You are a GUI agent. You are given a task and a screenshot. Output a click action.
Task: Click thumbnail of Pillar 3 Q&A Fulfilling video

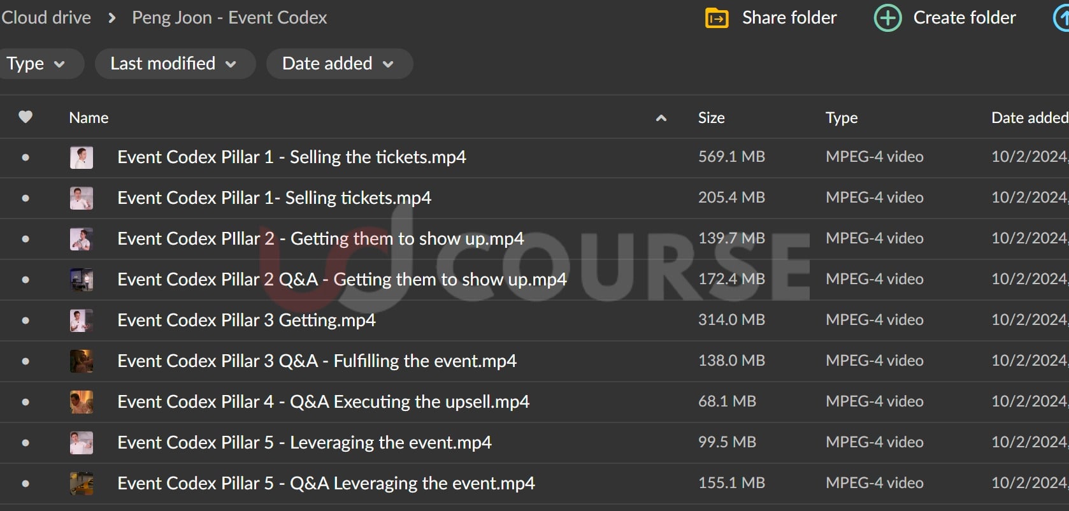(x=82, y=361)
